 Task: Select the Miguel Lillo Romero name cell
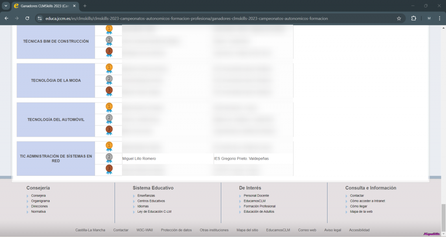tap(168, 158)
